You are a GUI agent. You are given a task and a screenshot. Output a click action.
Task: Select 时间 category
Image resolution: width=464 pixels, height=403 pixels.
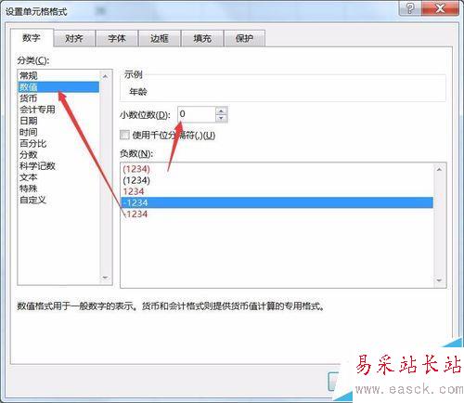click(x=58, y=132)
